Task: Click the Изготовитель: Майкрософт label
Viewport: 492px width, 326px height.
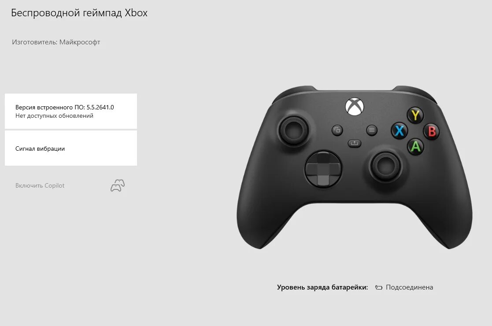Action: tap(56, 42)
